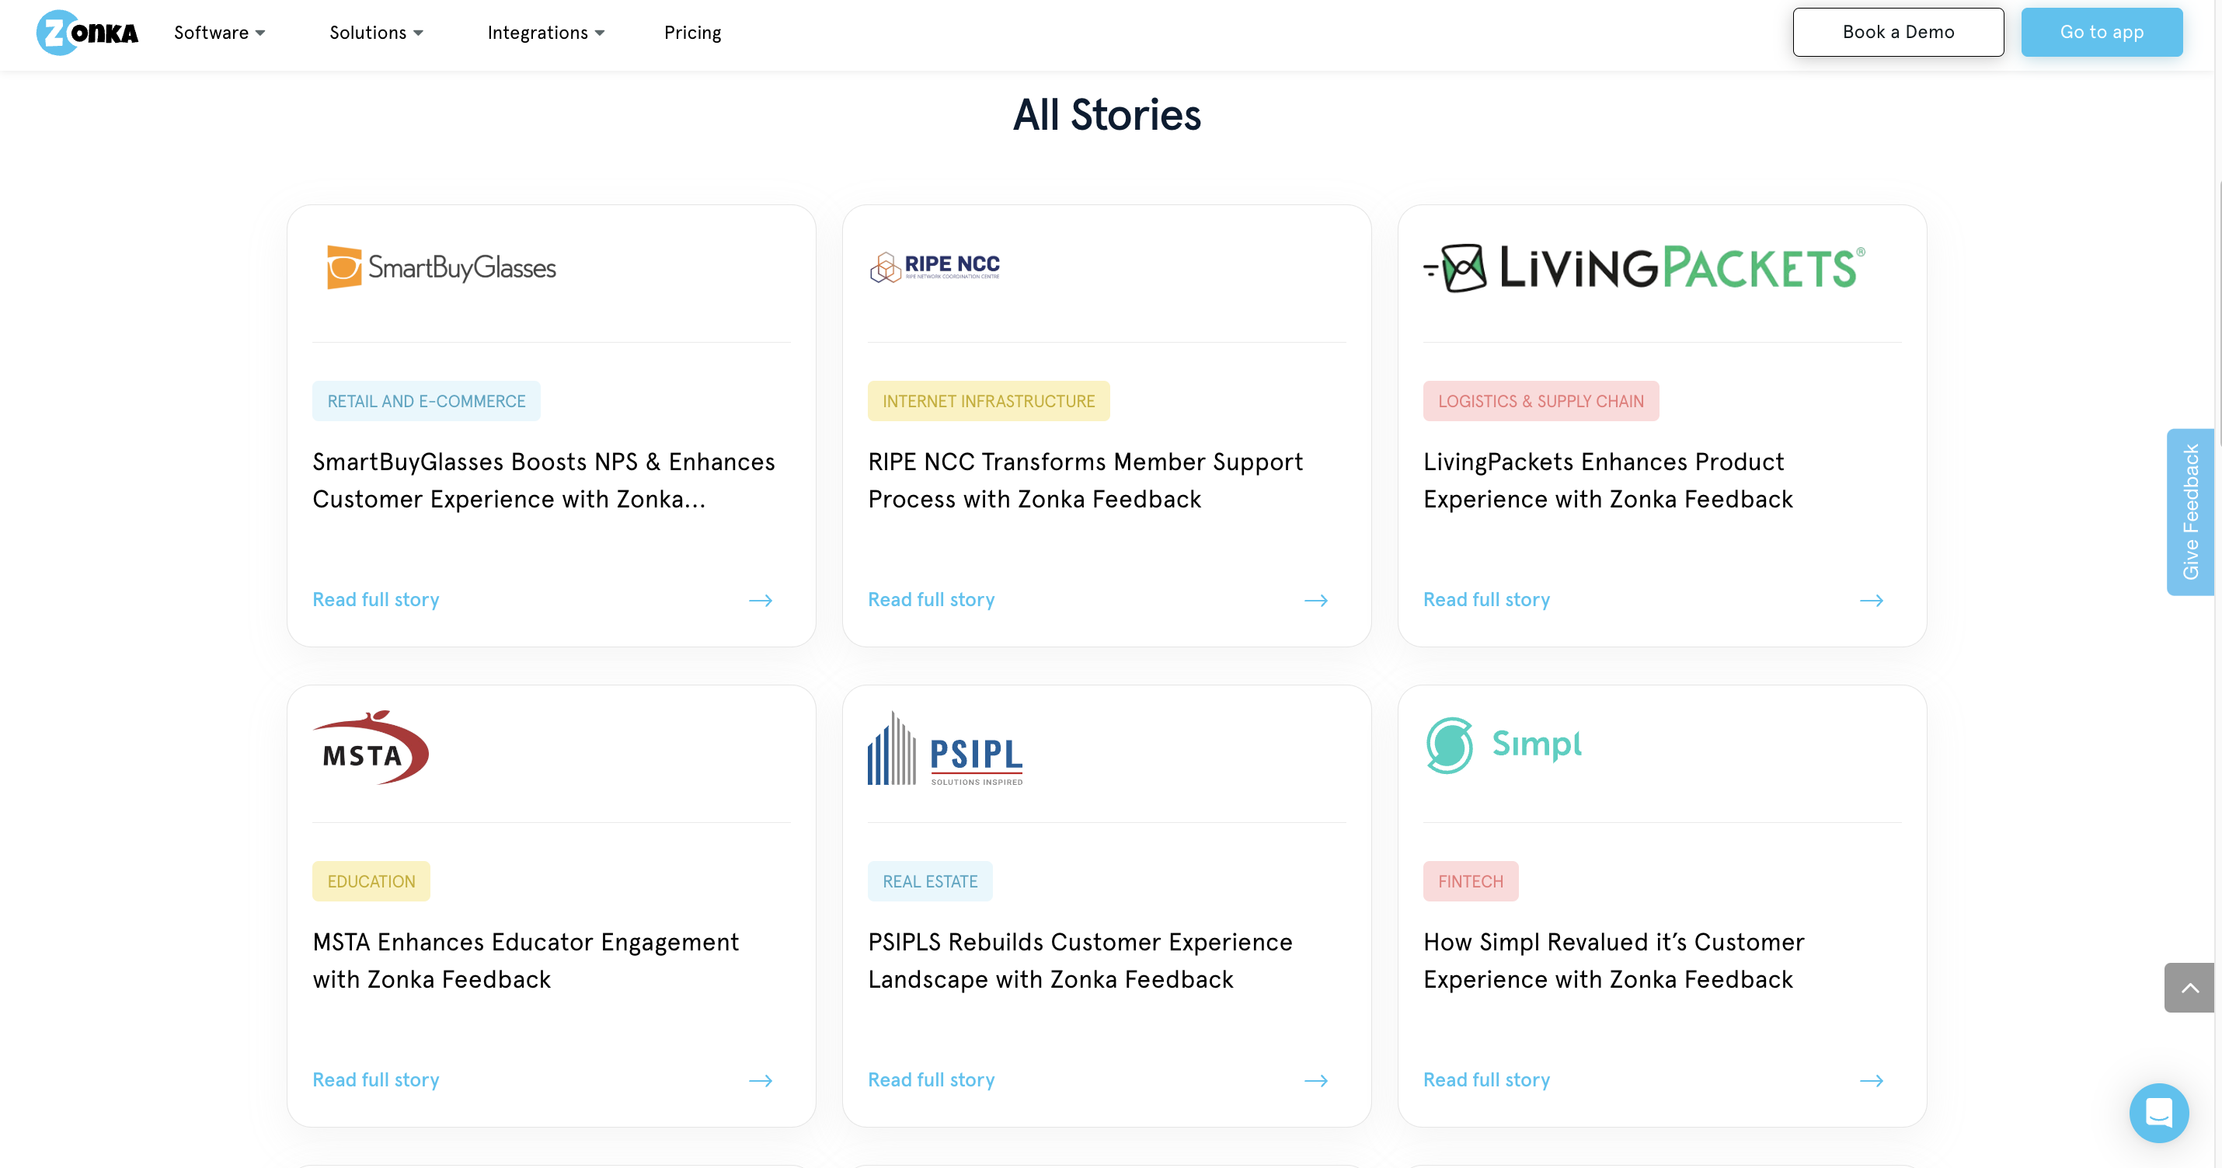
Task: Click the arrow icon on PSIPL card
Action: tap(1315, 1080)
